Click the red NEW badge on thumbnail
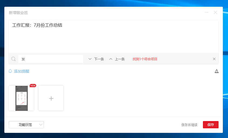This screenshot has width=228, height=138. click(x=33, y=86)
